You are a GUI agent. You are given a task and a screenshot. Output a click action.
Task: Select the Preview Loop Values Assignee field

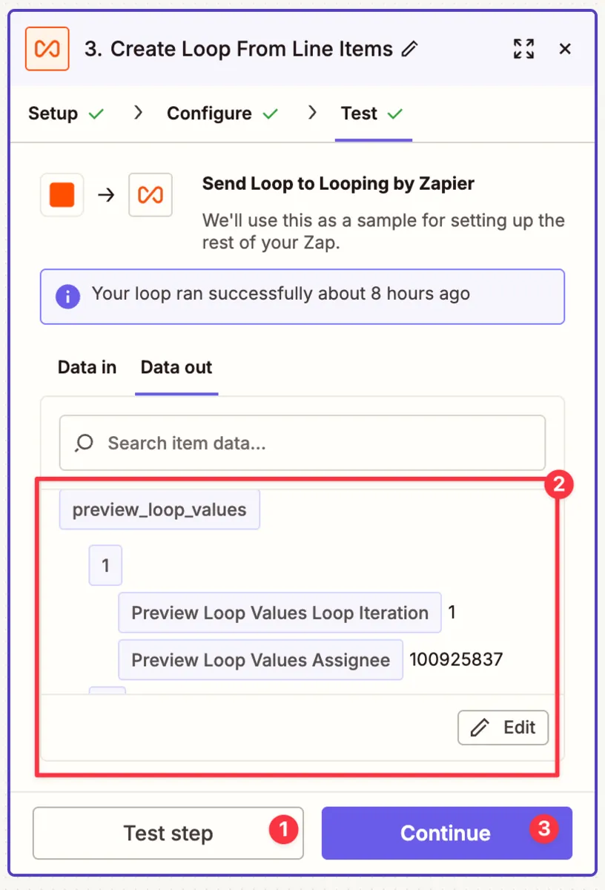[260, 660]
